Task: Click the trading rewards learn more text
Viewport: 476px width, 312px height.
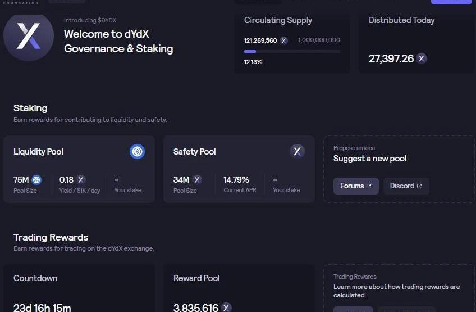Action: click(x=396, y=291)
